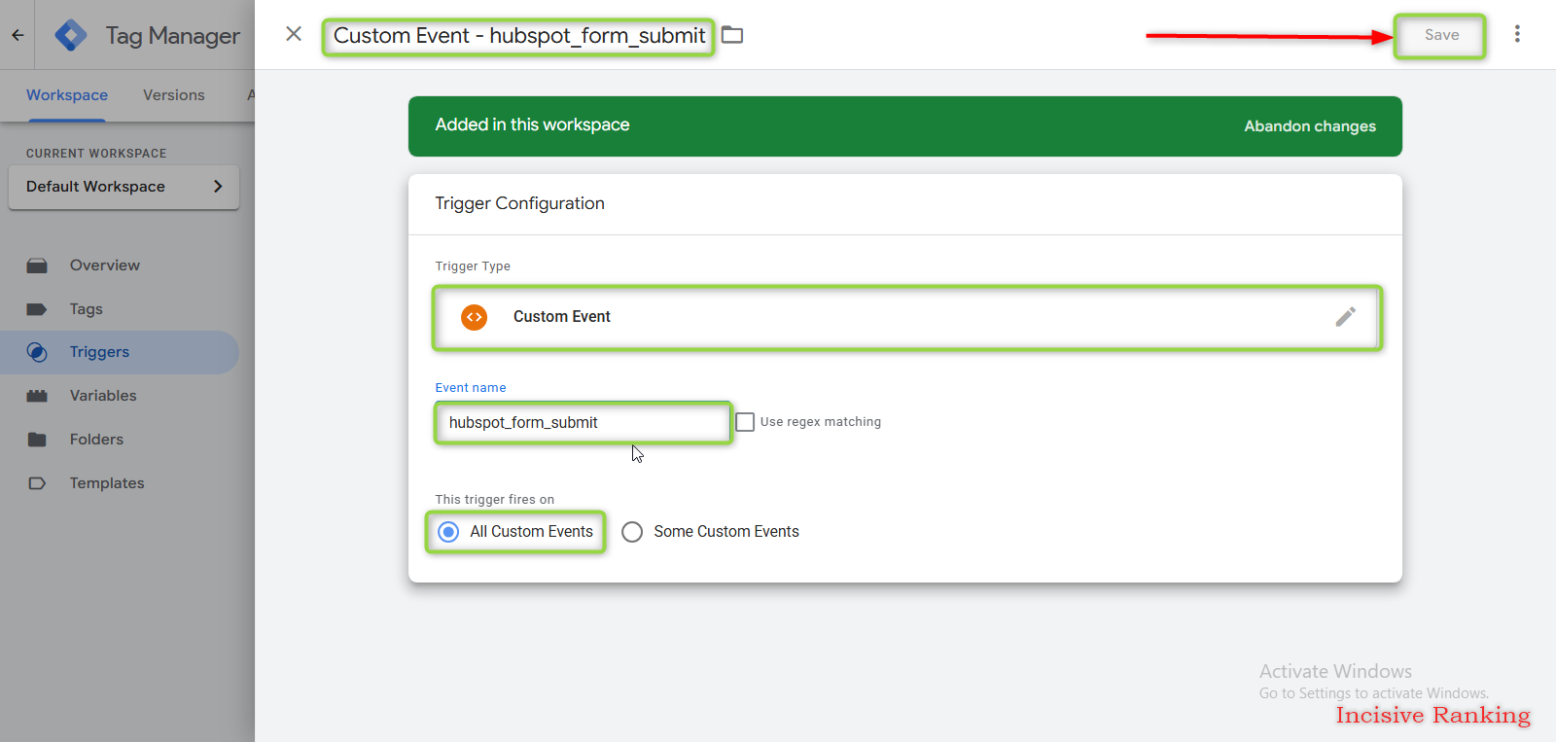Screen dimensions: 1556x742
Task: Click the Tags icon in sidebar
Action: pos(37,309)
